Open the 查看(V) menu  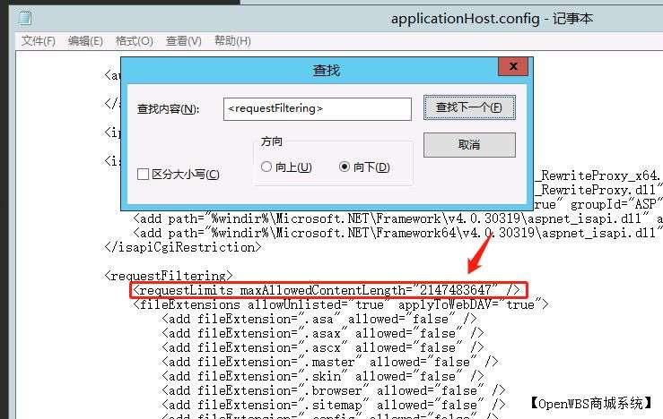183,41
